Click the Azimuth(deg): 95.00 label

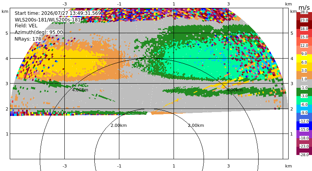39,32
